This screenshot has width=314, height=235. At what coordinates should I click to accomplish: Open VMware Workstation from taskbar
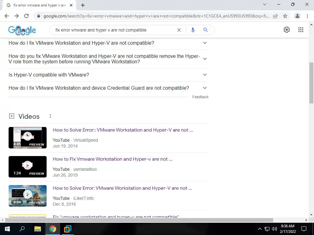(68, 229)
